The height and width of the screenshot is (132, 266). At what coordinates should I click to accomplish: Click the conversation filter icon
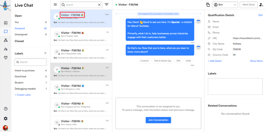tap(107, 5)
